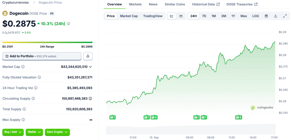The height and width of the screenshot is (140, 291).
Task: Open the DOGE Treasuries tab
Action: click(x=242, y=4)
